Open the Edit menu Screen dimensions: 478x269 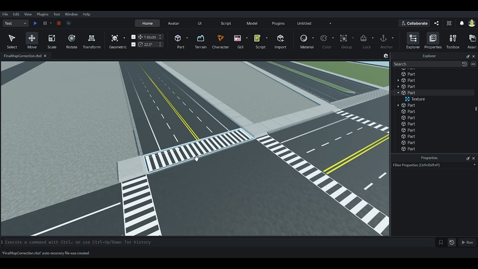pyautogui.click(x=16, y=14)
